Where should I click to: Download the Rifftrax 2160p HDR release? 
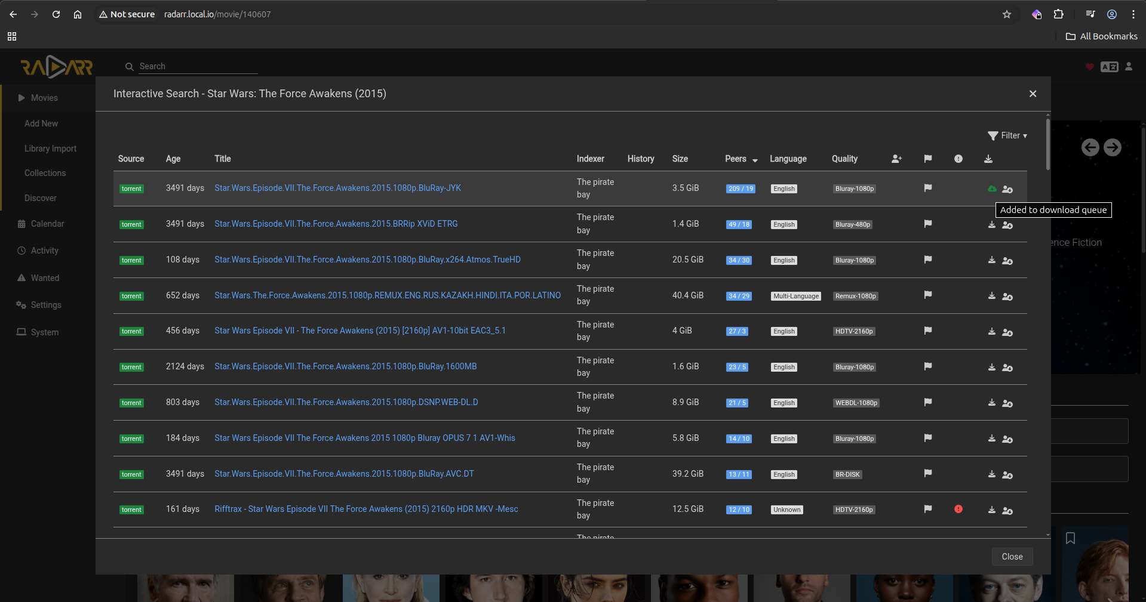pos(991,510)
